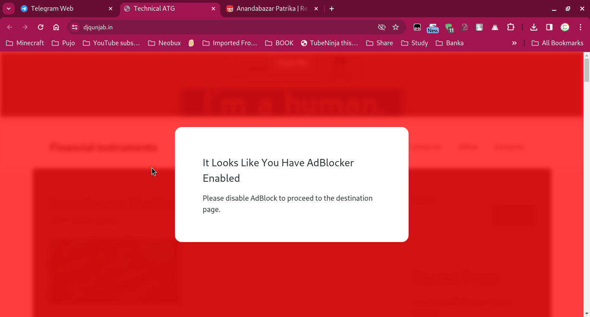Open the extension with the New badge

pyautogui.click(x=433, y=28)
